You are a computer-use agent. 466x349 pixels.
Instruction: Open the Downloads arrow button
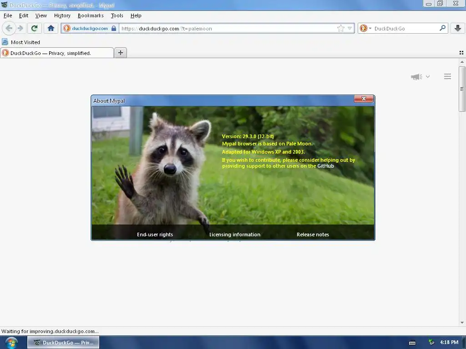tap(458, 28)
